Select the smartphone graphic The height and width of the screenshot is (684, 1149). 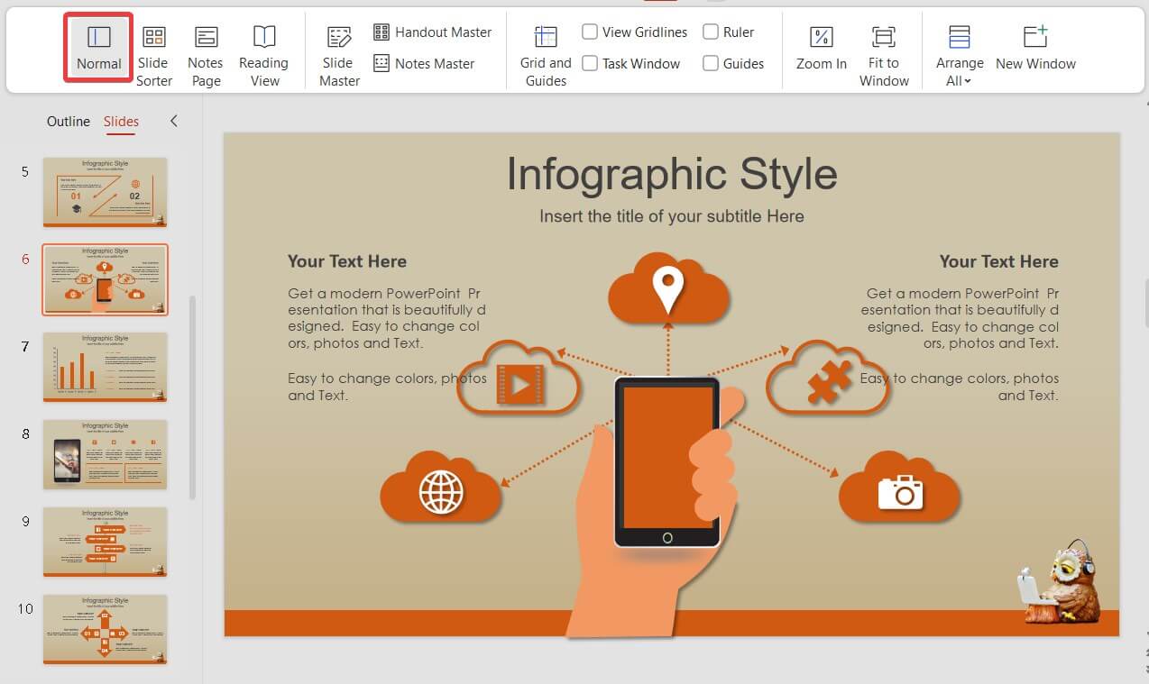(x=667, y=462)
